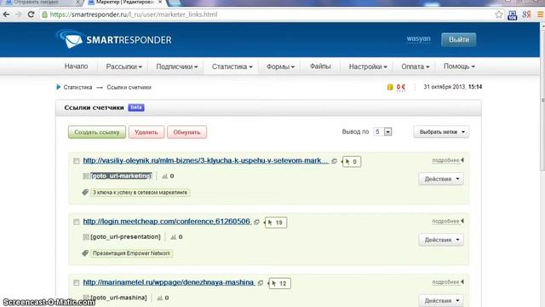This screenshot has height=307, width=545.
Task: Click the Удалить button
Action: pos(146,132)
